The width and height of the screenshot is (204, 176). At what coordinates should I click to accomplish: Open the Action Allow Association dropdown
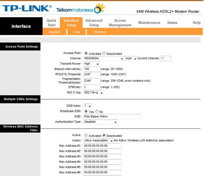pos(98,140)
